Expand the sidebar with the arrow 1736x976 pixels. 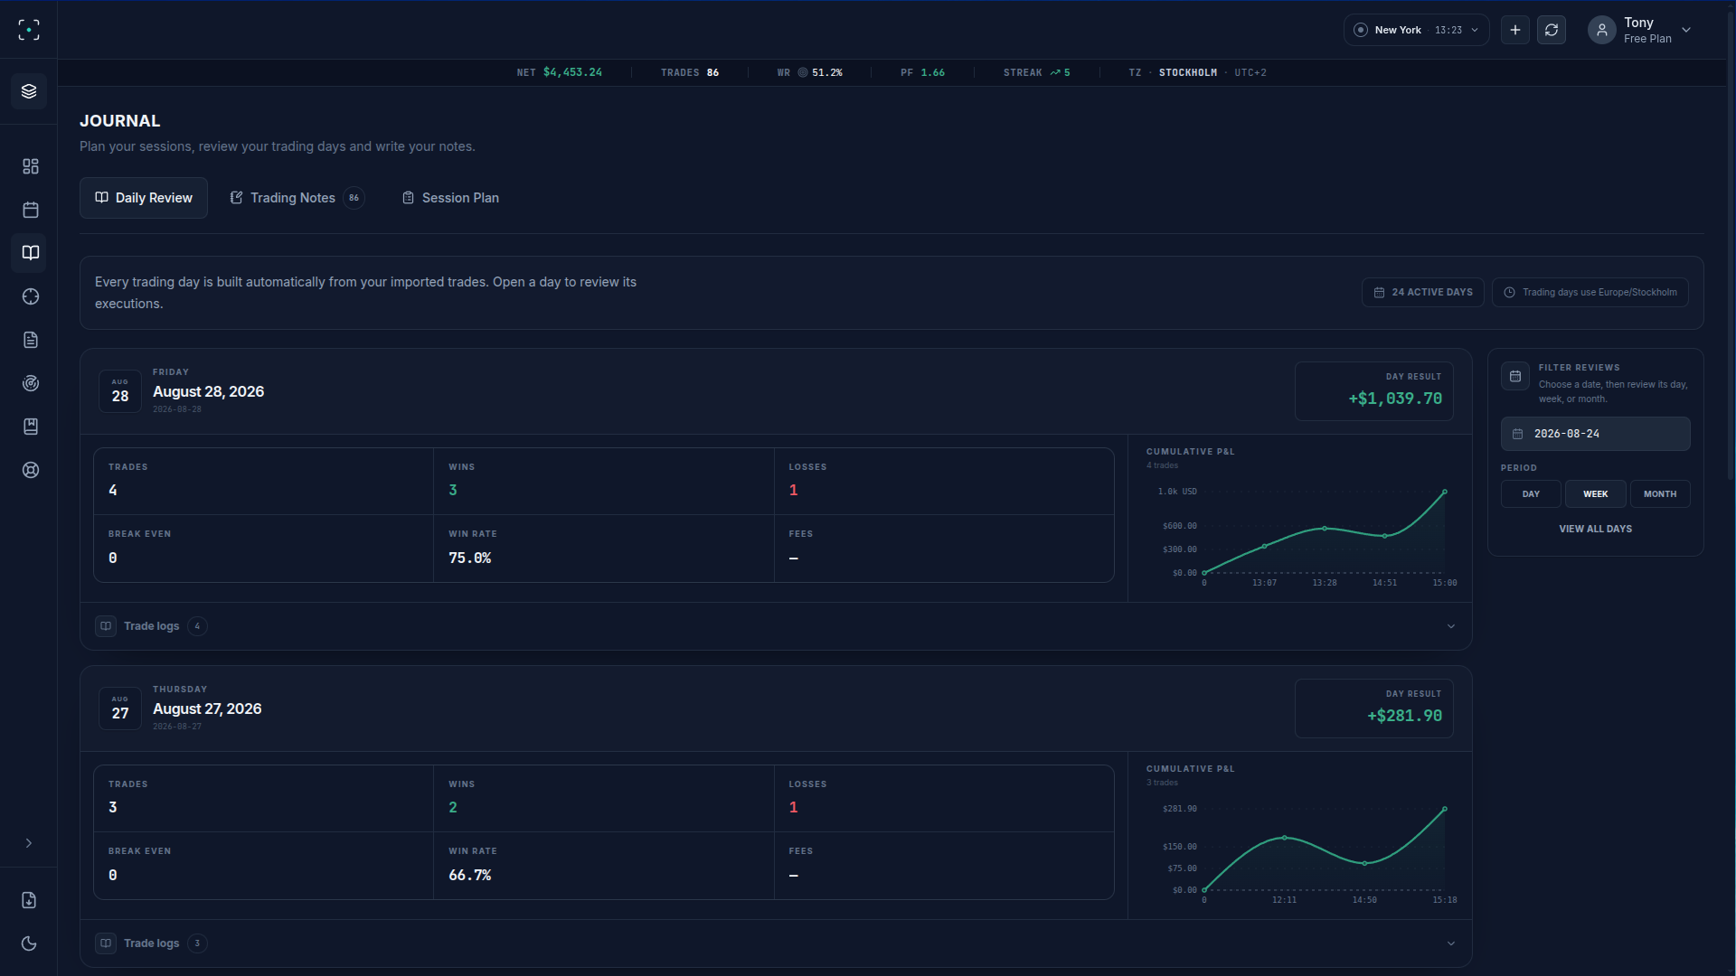coord(29,843)
